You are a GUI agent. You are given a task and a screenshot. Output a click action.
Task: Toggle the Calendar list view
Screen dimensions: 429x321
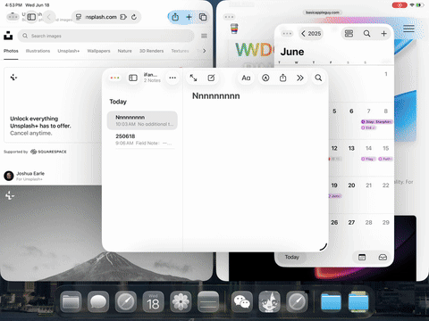pyautogui.click(x=349, y=34)
